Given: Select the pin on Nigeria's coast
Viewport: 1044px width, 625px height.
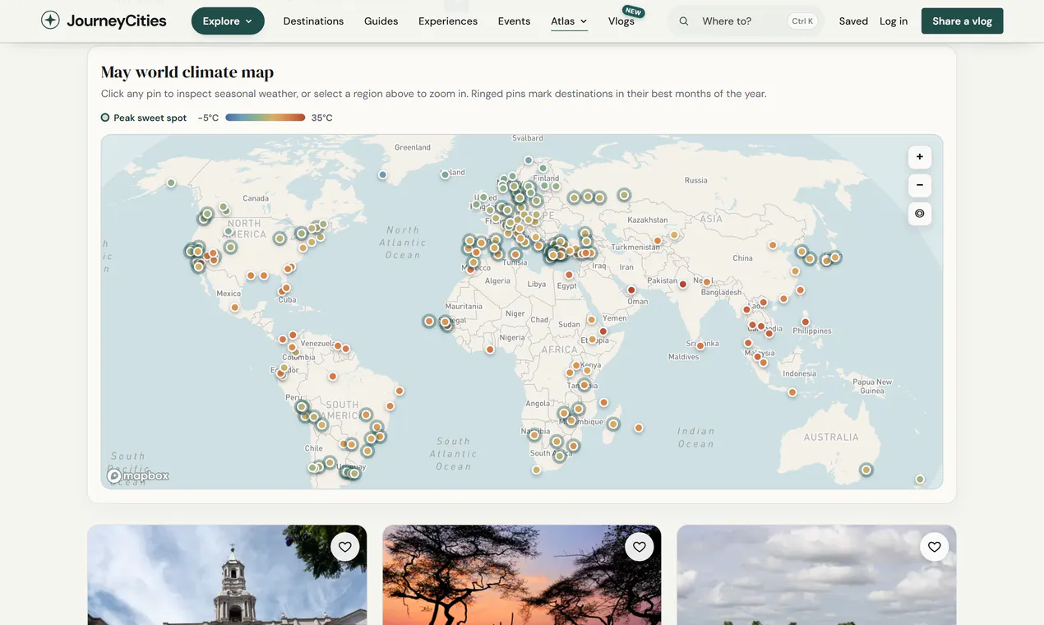Looking at the screenshot, I should [x=490, y=350].
